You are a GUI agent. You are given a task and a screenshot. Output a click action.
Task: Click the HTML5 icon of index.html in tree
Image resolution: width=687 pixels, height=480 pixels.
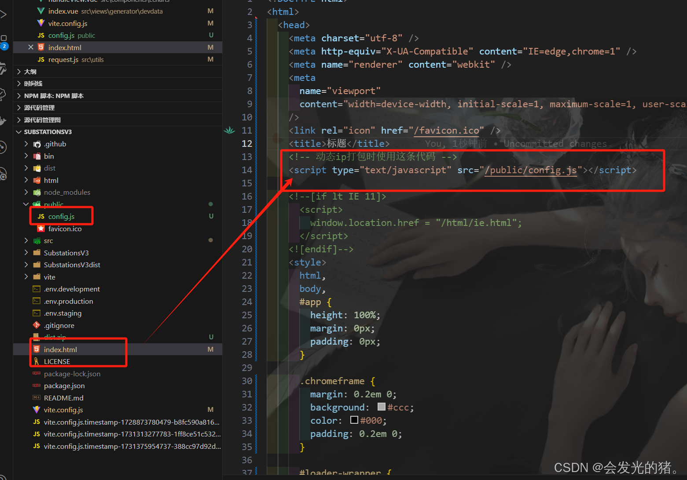(x=37, y=349)
